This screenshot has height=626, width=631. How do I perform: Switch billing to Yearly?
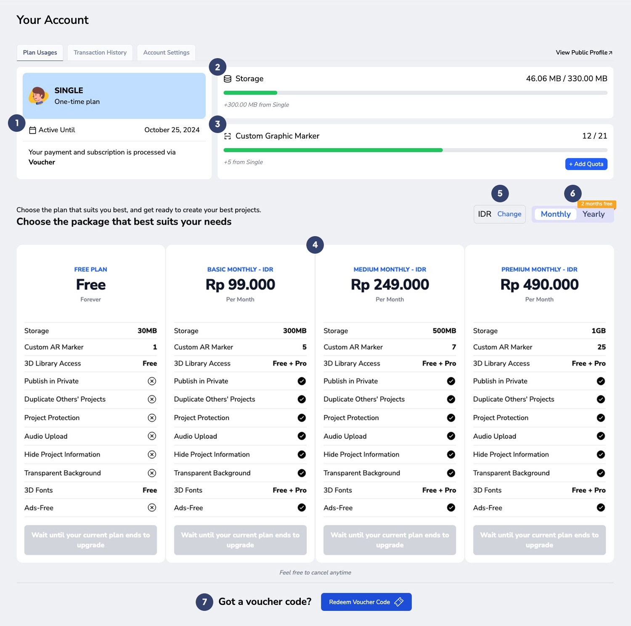pyautogui.click(x=593, y=214)
